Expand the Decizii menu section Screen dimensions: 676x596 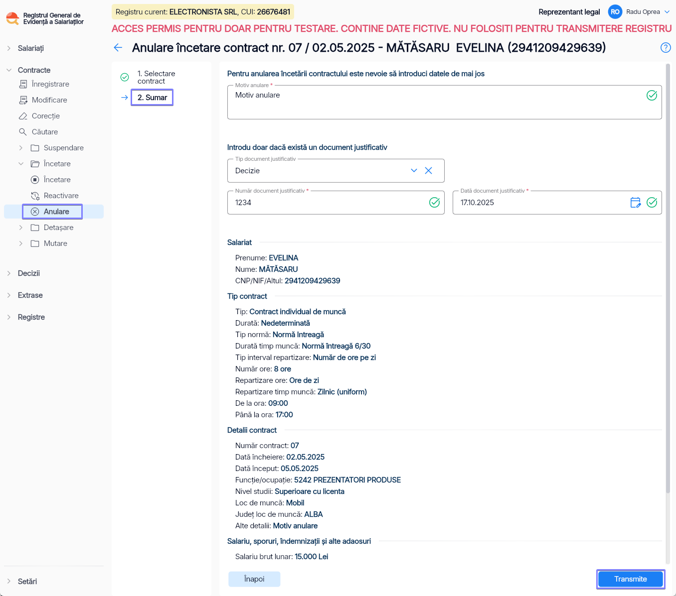pyautogui.click(x=9, y=273)
